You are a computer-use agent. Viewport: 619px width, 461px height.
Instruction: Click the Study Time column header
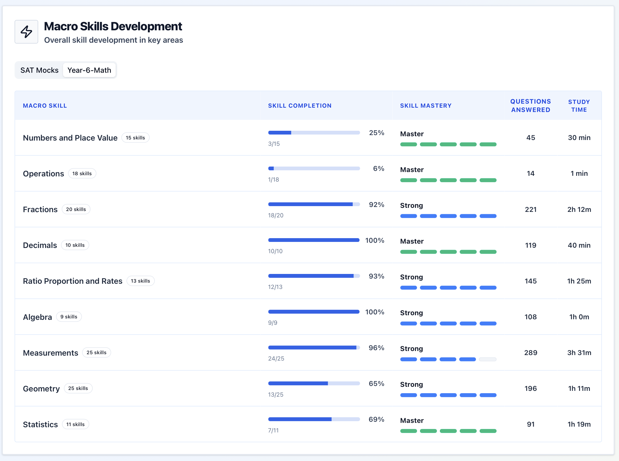pyautogui.click(x=579, y=106)
